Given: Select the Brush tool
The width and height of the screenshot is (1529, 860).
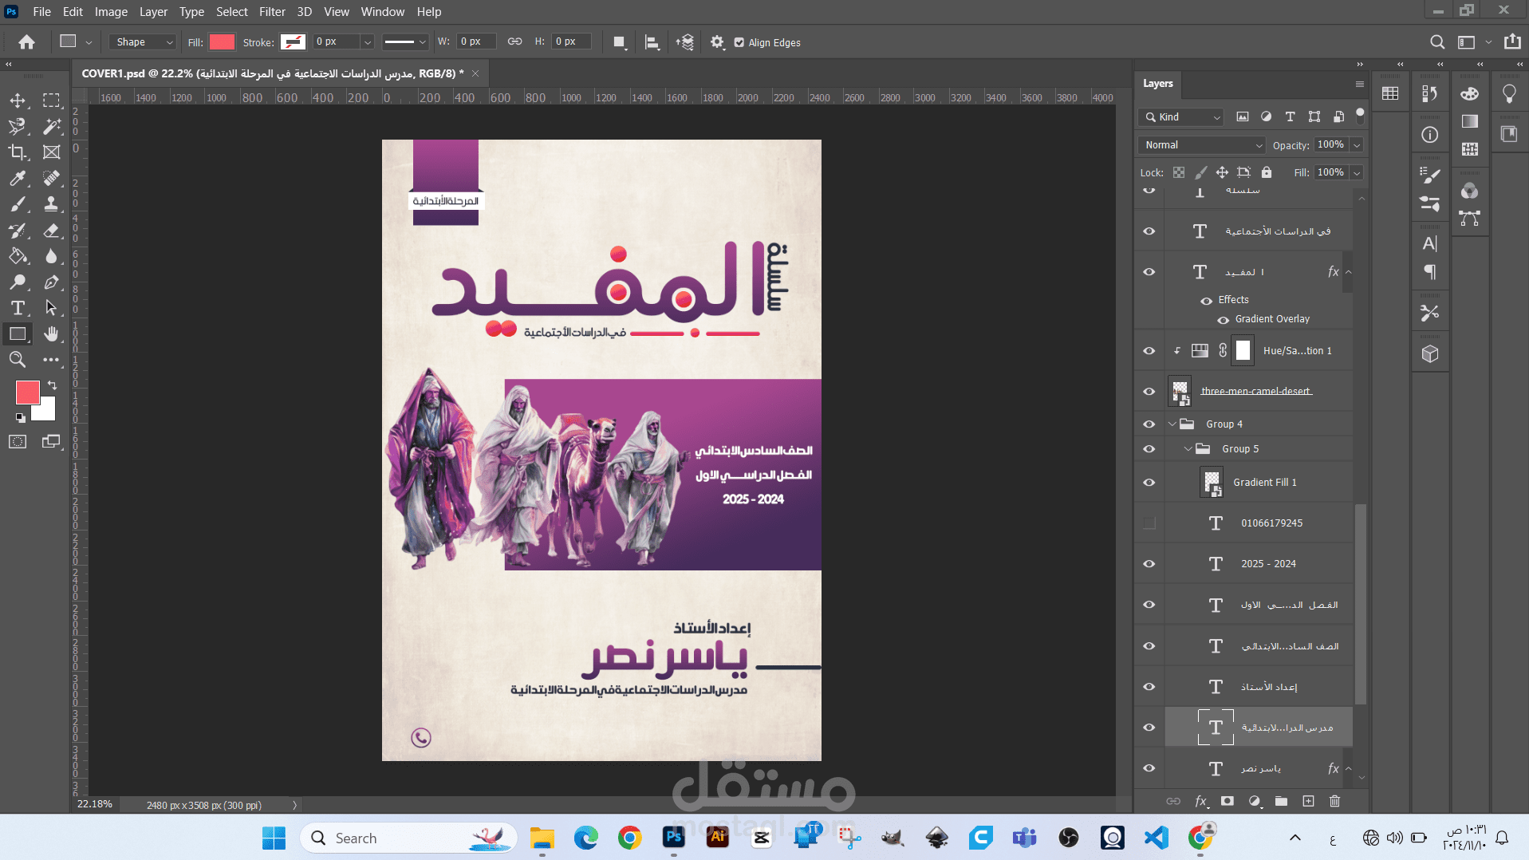Looking at the screenshot, I should [x=18, y=204].
